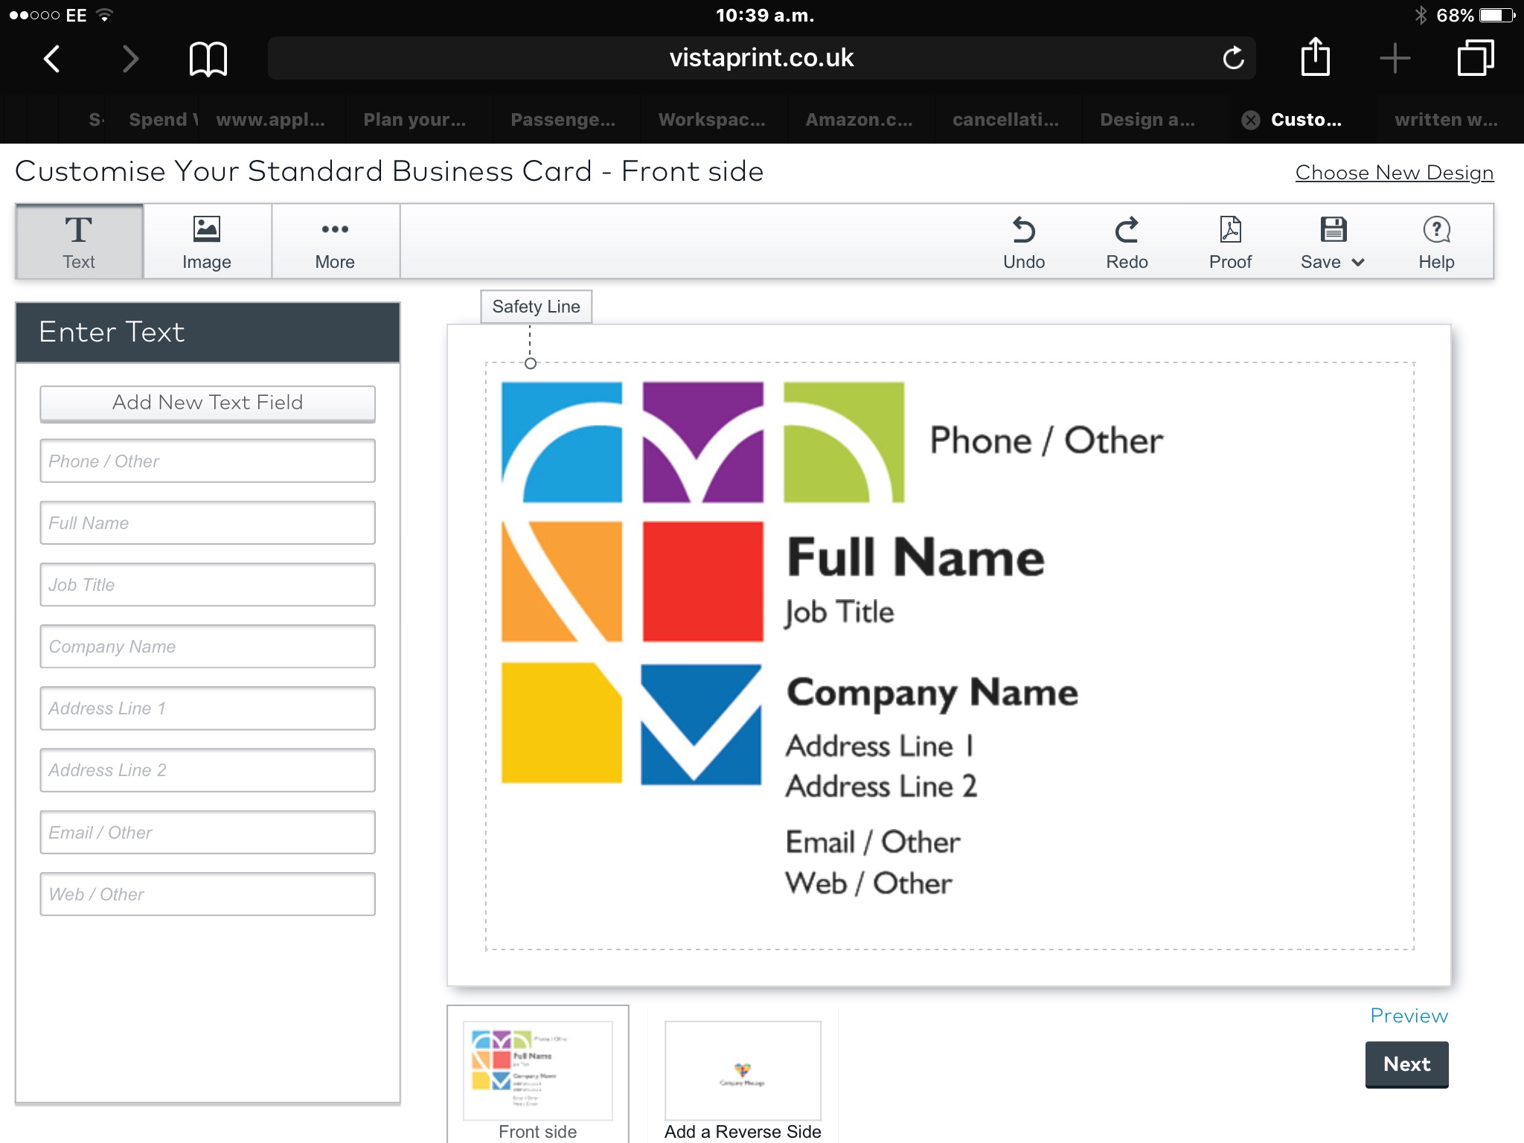
Task: Click the Preview link
Action: click(1409, 1016)
